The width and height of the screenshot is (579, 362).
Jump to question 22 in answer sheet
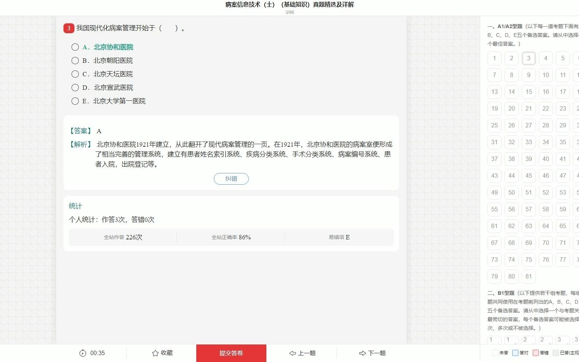pyautogui.click(x=546, y=109)
